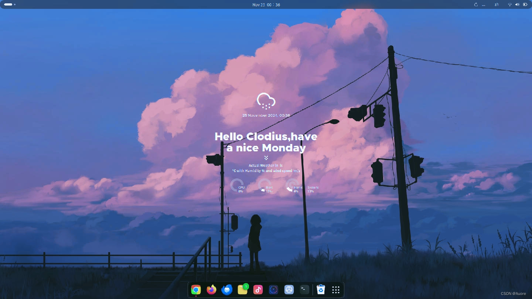
Task: Click the circular refresh tray icon
Action: point(476,4)
